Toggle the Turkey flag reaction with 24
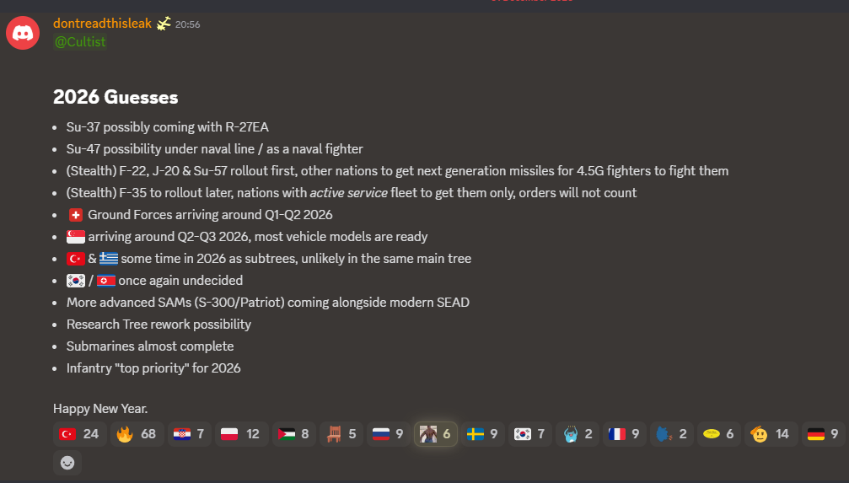This screenshot has height=483, width=849. pyautogui.click(x=79, y=434)
